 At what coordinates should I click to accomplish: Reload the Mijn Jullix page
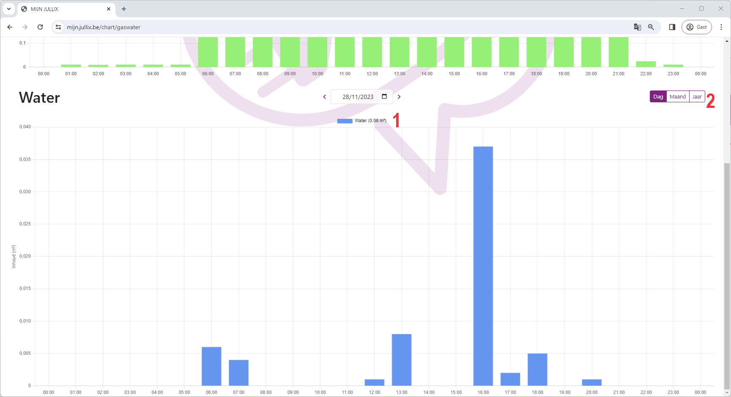tap(40, 27)
